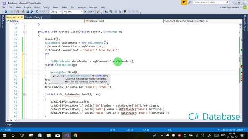248x139 pixels.
Task: Click the Cortana search circle icon
Action: (x=13, y=136)
